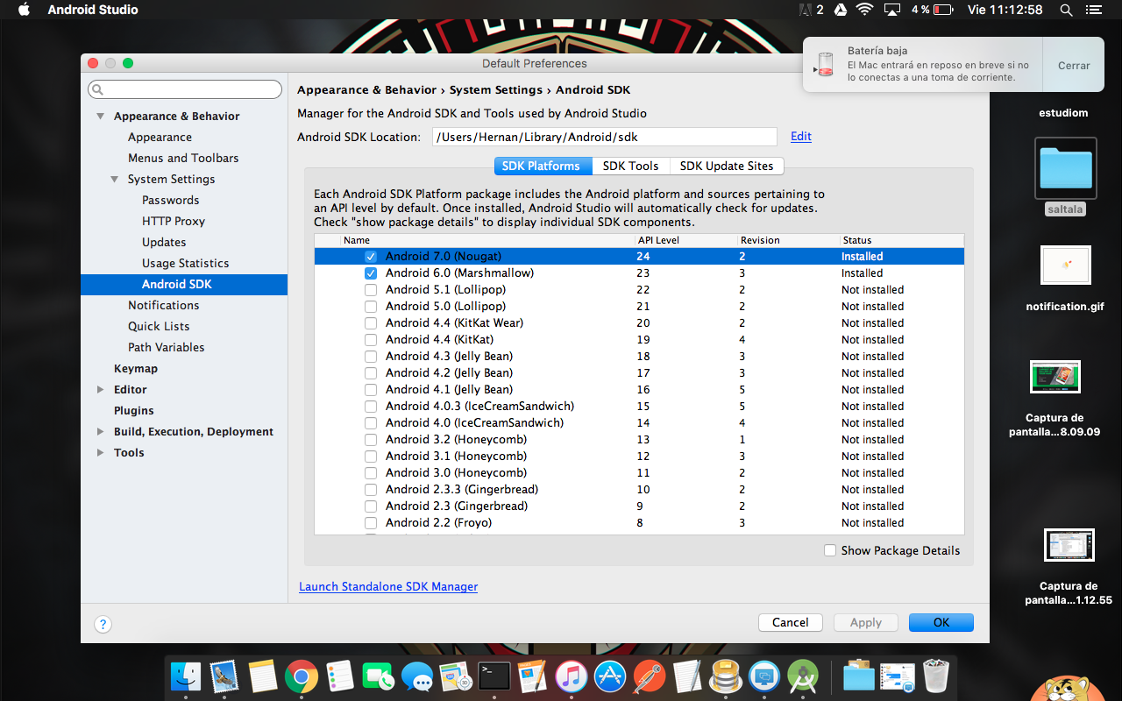
Task: Open Messages from the dock
Action: (416, 676)
